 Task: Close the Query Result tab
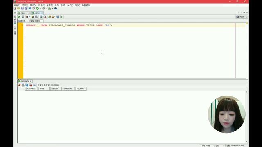(x=31, y=81)
